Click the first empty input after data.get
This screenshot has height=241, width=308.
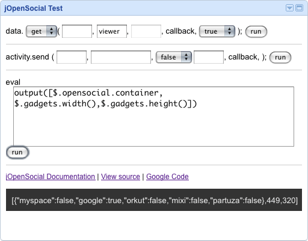(x=77, y=31)
